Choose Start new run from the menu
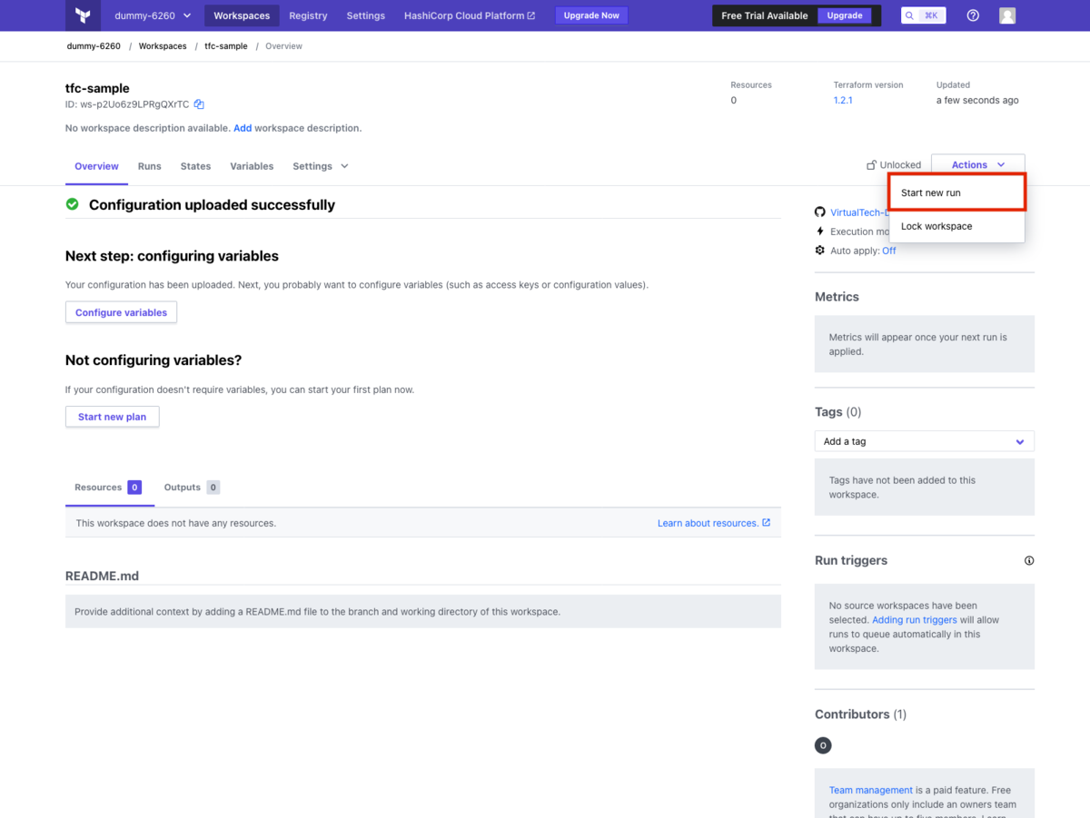 (x=957, y=192)
